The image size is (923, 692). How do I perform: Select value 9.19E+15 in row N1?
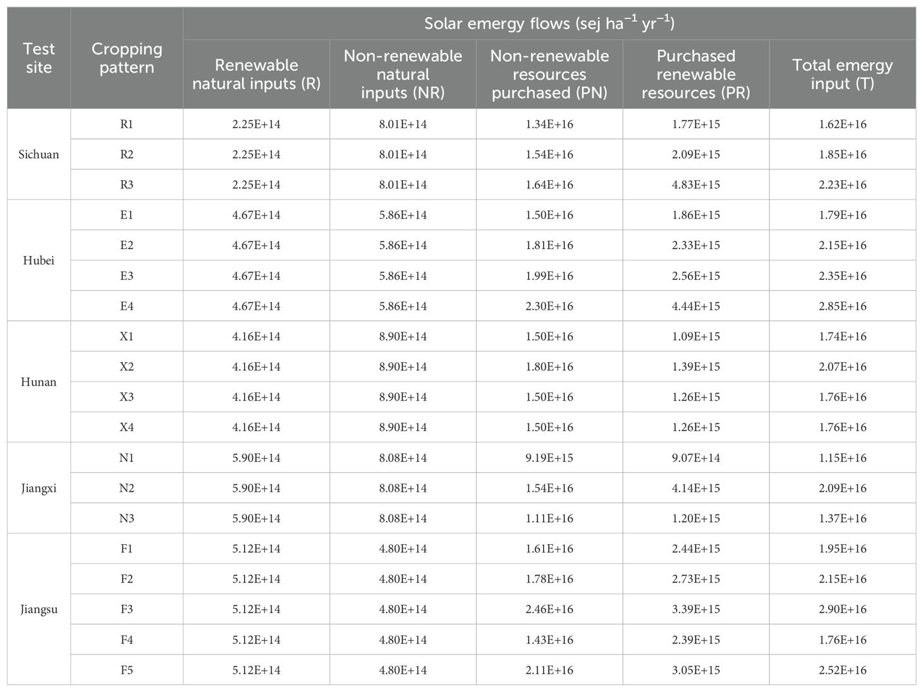pyautogui.click(x=549, y=458)
